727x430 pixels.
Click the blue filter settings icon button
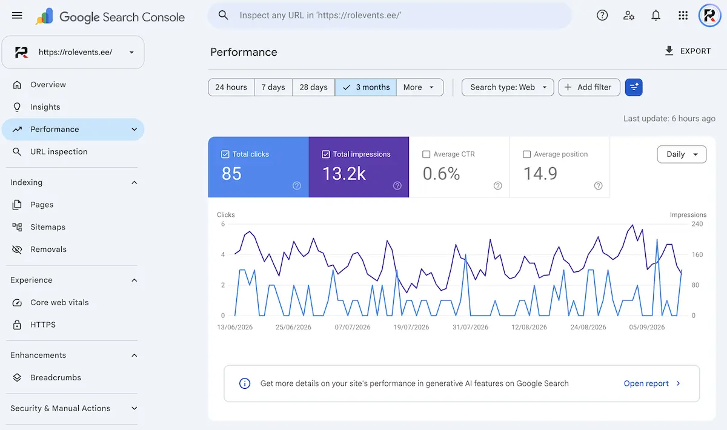[634, 87]
